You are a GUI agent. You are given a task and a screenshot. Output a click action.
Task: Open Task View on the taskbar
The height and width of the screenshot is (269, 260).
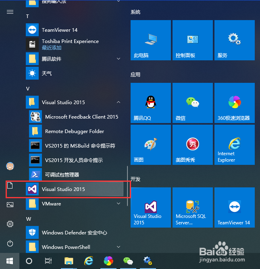tap(48, 261)
